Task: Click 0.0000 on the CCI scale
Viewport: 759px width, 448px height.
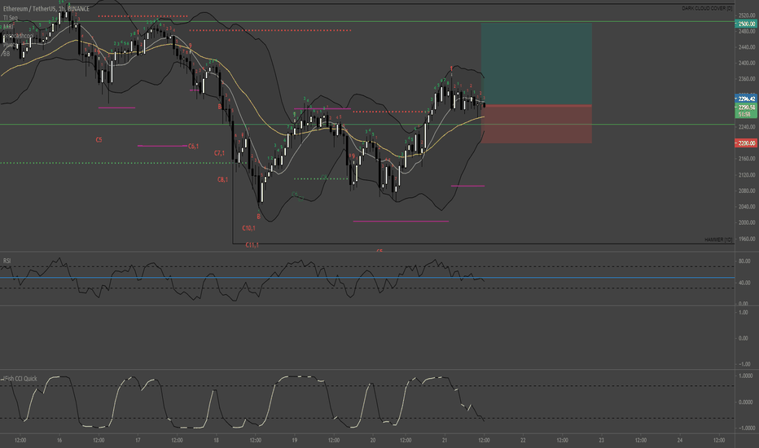Action: click(746, 402)
